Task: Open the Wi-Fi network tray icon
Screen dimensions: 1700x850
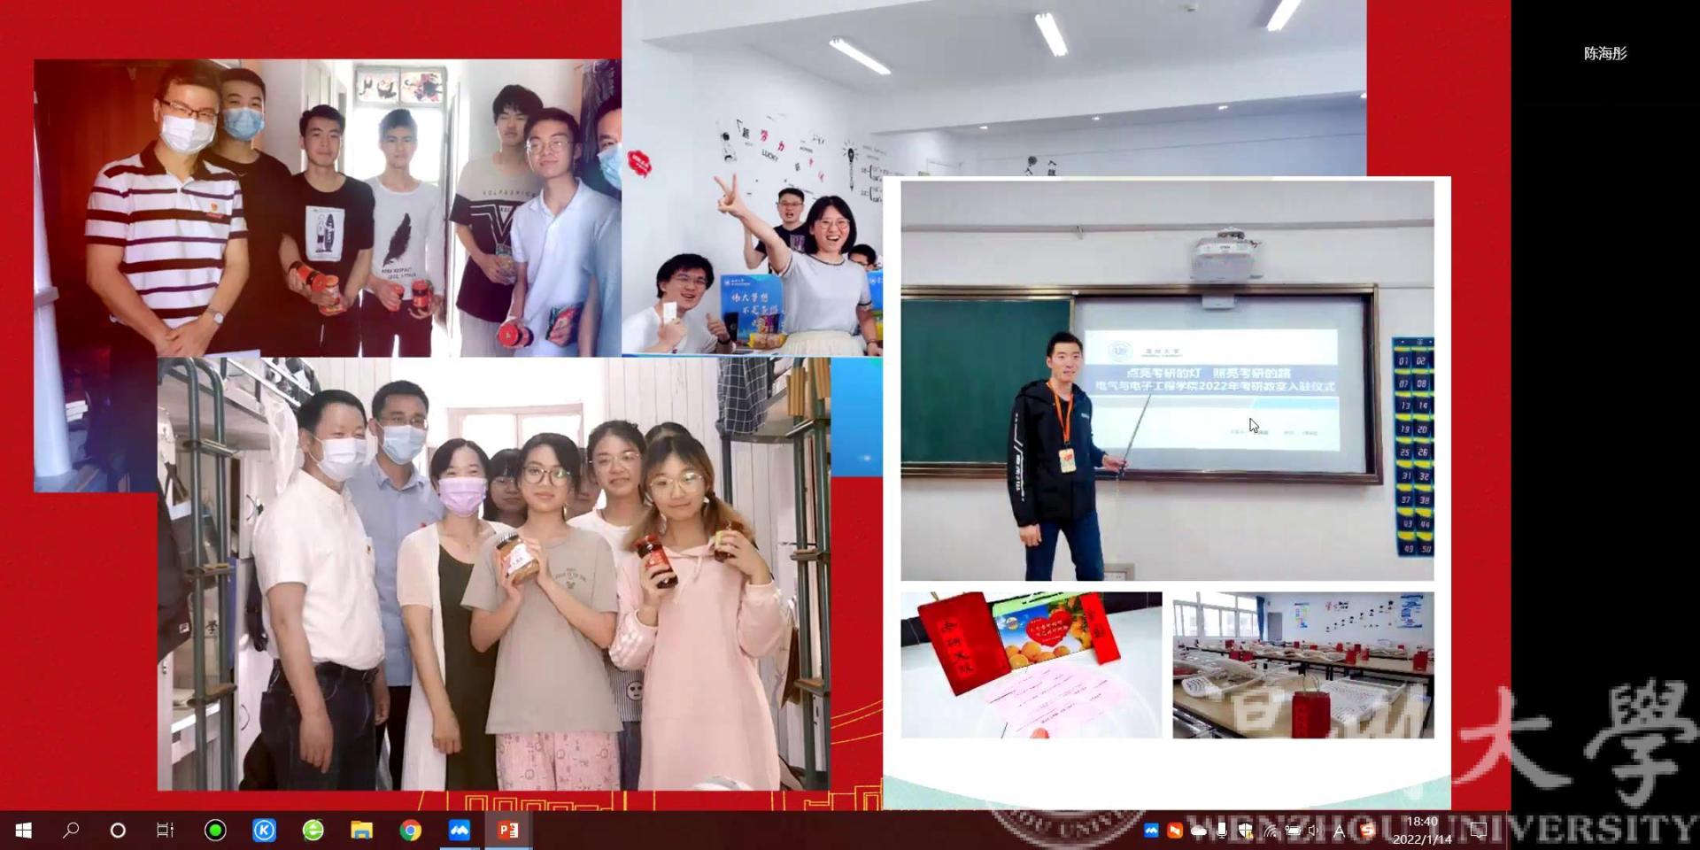Action: pos(1271,831)
